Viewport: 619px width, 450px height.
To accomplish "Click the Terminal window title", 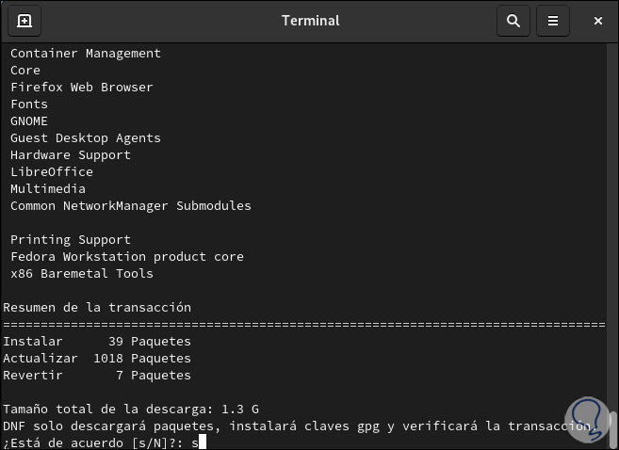I will tap(310, 21).
